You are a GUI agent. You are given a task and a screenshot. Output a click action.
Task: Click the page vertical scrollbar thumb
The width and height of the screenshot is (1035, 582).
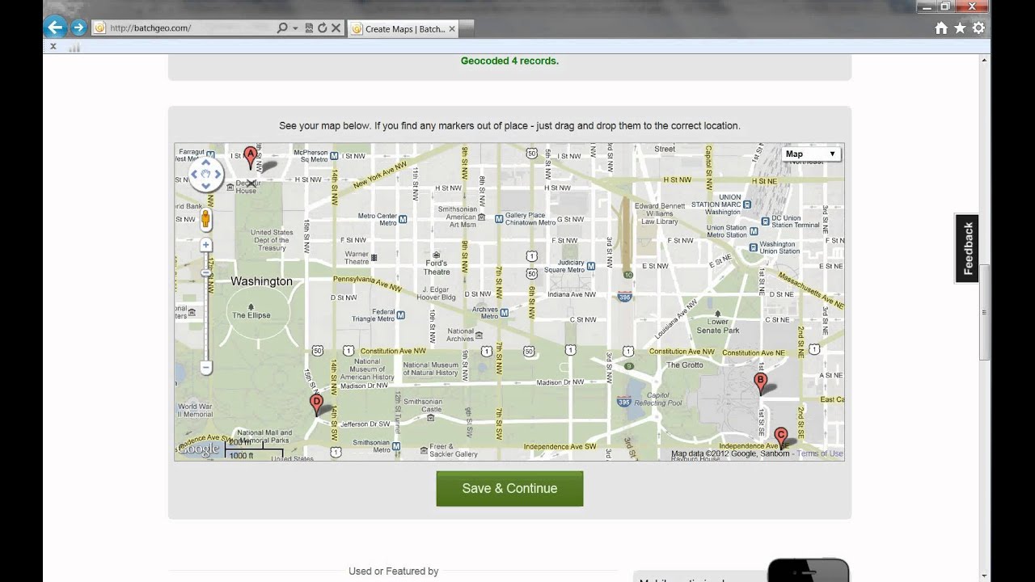(984, 311)
